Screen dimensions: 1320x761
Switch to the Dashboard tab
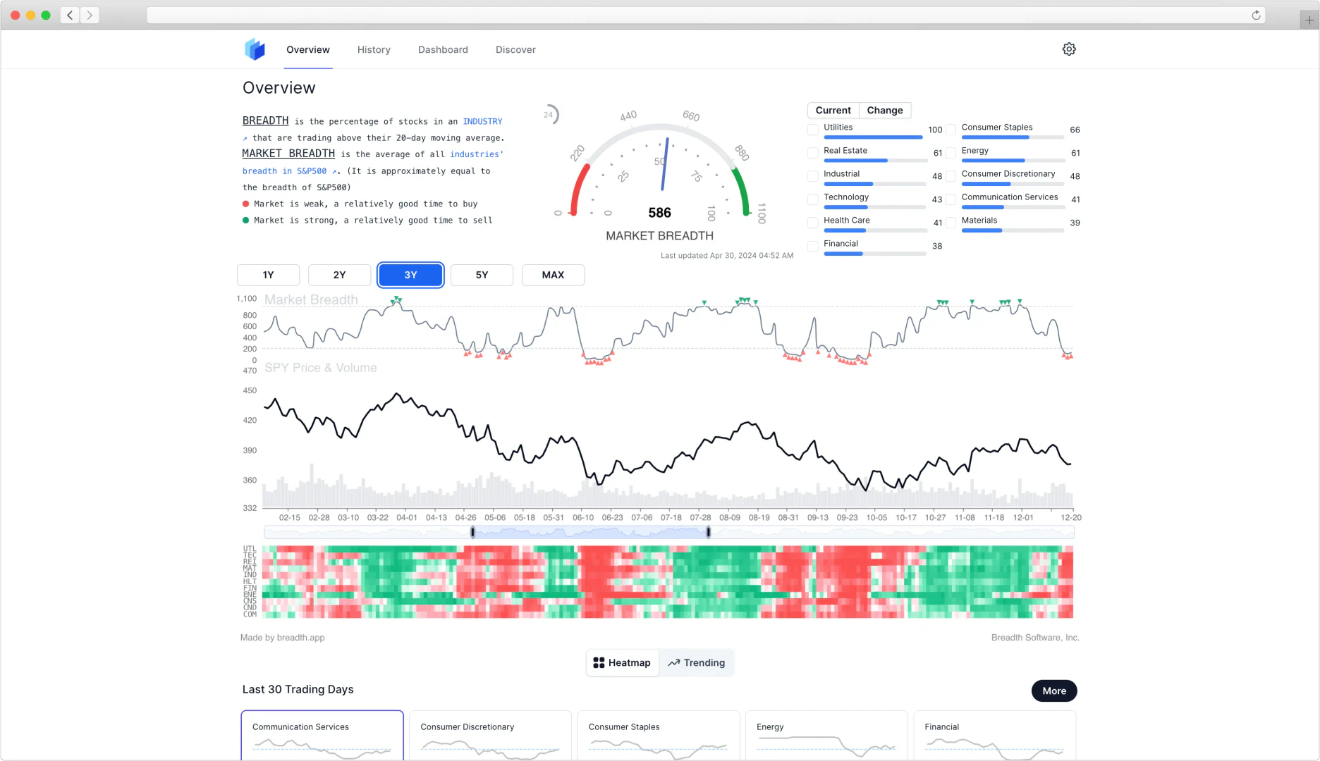coord(443,50)
